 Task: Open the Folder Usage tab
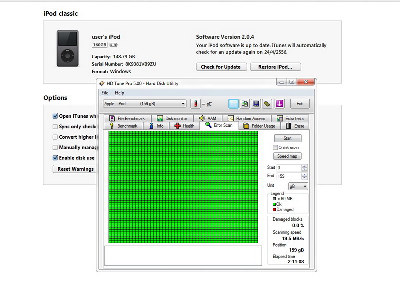click(259, 126)
